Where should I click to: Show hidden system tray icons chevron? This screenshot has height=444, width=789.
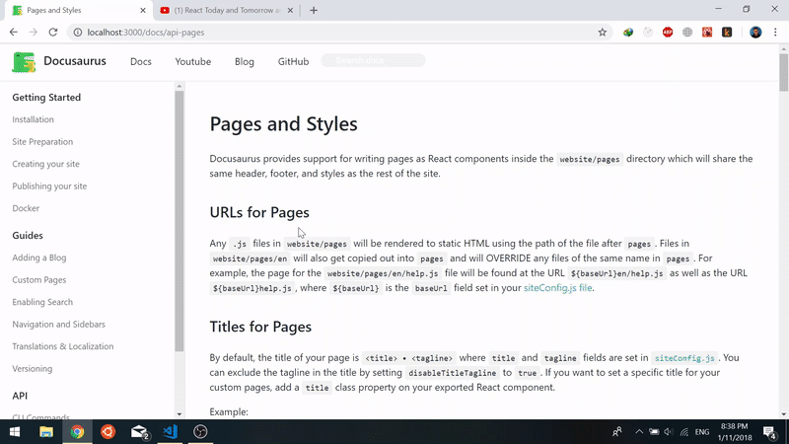(638, 432)
